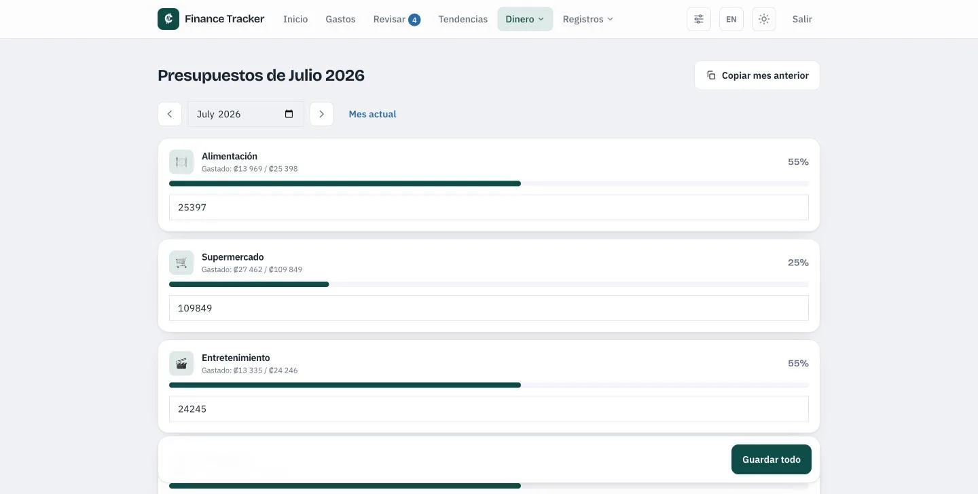Open the Gastos tab
This screenshot has height=494, width=978.
click(340, 19)
